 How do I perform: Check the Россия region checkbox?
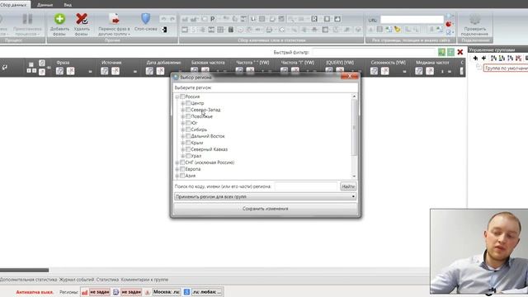(182, 97)
